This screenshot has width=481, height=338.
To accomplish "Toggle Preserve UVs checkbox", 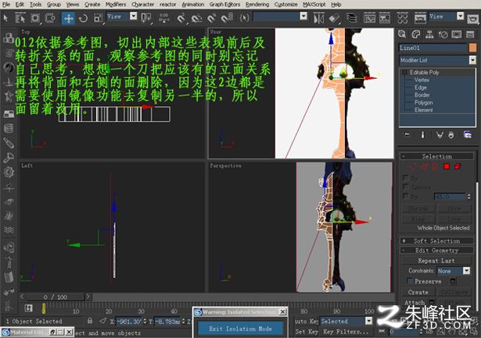I will click(x=409, y=281).
